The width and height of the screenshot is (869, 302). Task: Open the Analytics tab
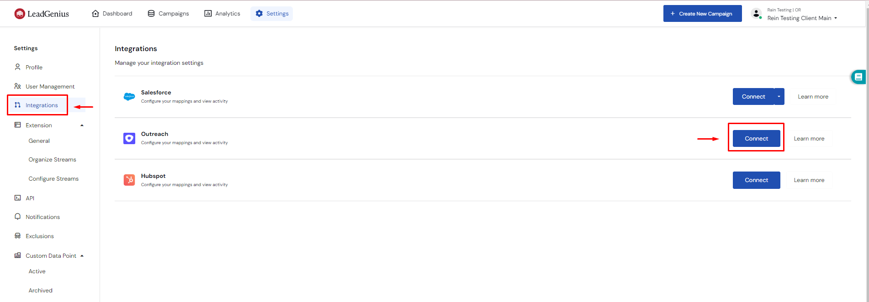222,14
